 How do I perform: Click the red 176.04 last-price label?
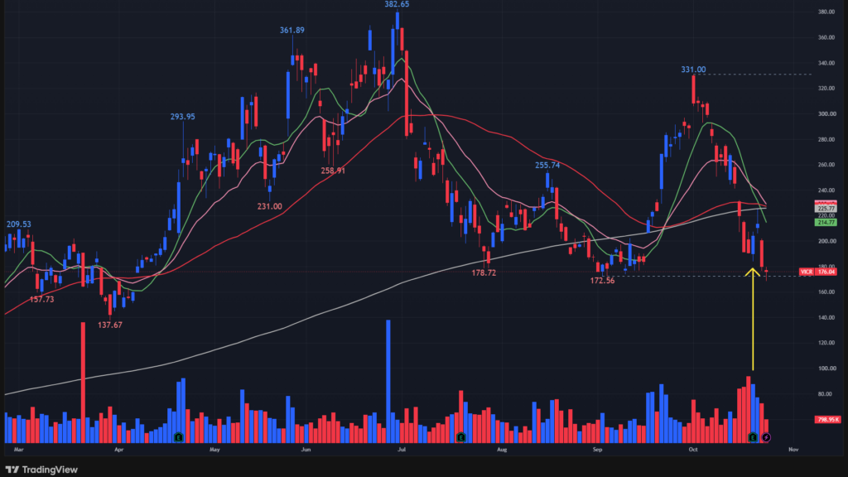(x=826, y=272)
